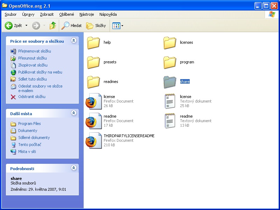
Task: Select the presets folder
Action: (93, 62)
